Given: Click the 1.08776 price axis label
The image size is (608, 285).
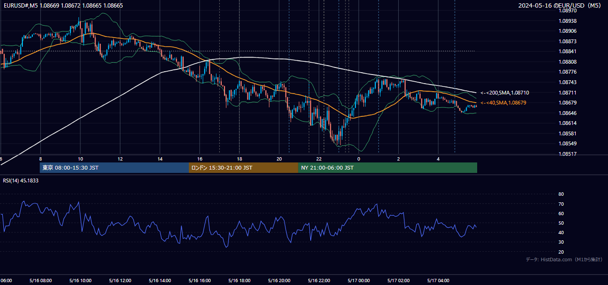Looking at the screenshot, I should tap(568, 72).
